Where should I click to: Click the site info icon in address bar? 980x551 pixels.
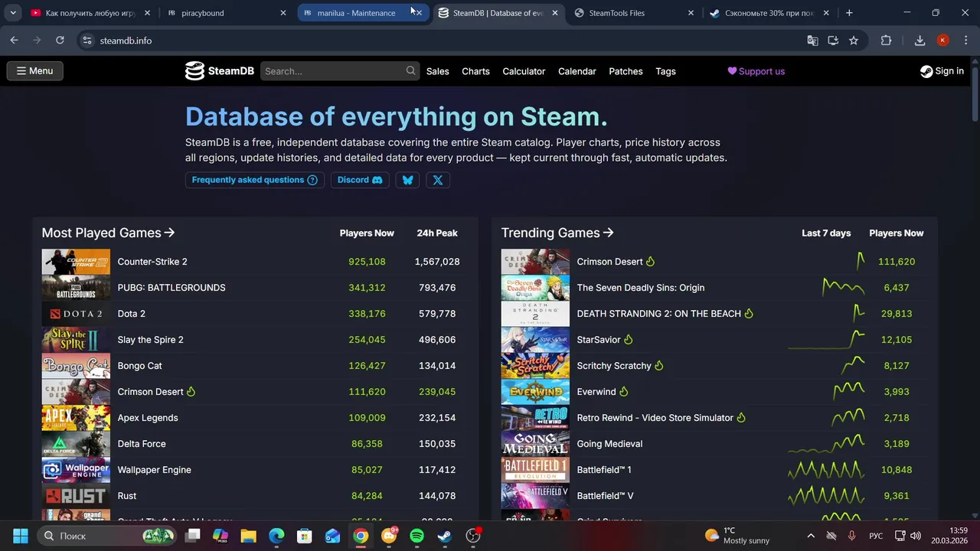click(87, 41)
